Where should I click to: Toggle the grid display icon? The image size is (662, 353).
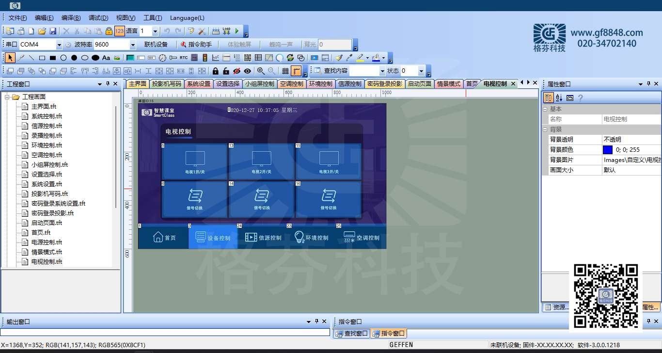285,71
